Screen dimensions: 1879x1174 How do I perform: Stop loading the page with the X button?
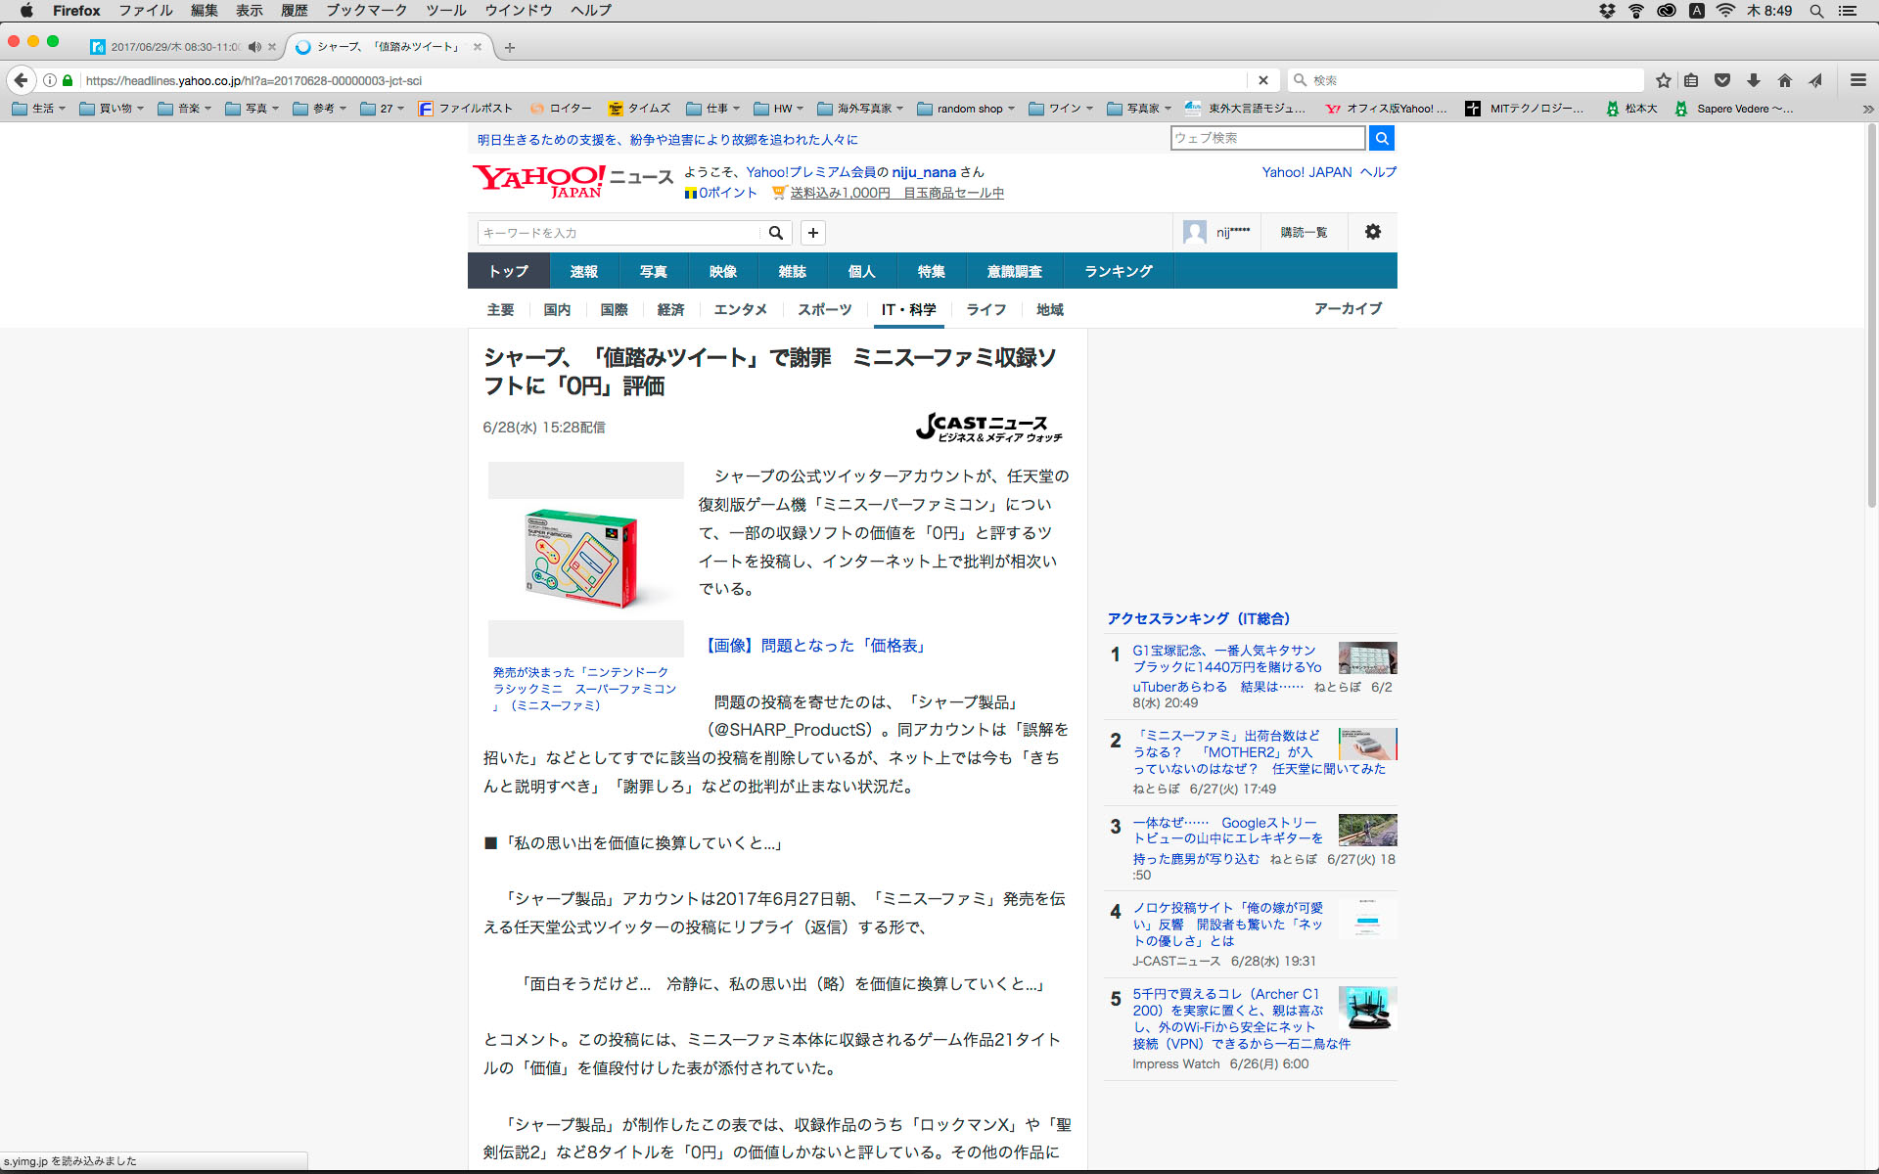[1262, 80]
